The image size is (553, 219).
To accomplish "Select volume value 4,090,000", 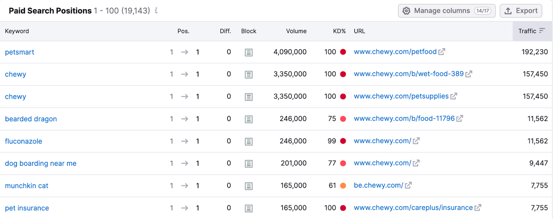I will (290, 52).
